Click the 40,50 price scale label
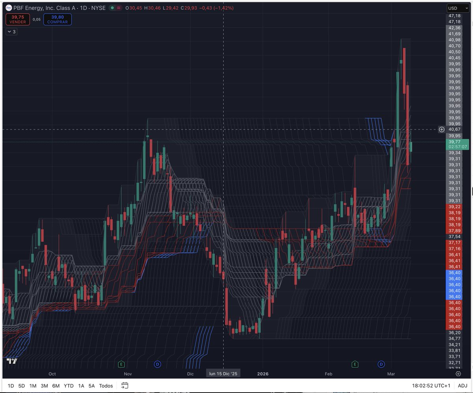Image resolution: width=473 pixels, height=393 pixels. pos(454,52)
